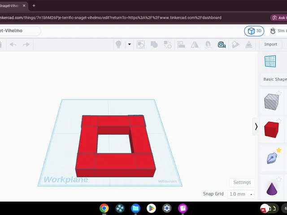Click the Ungroup icon with scattered shapes
287x215 pixels.
point(167,44)
